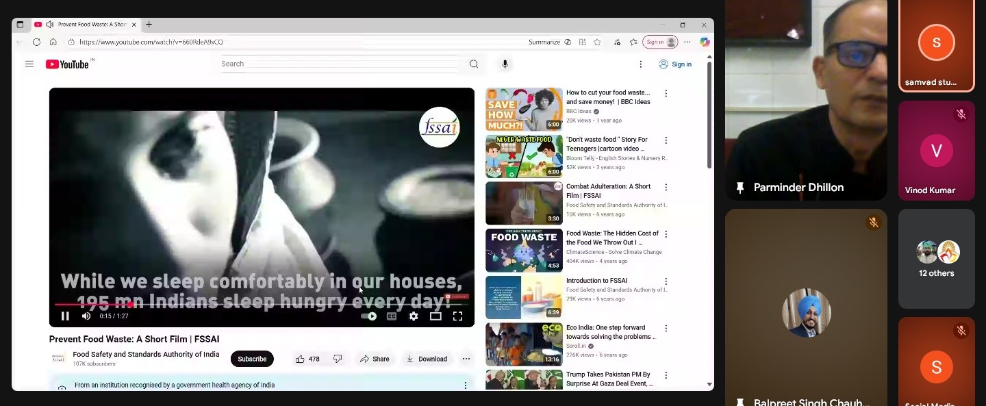
Task: Pause the playing video
Action: (x=65, y=316)
